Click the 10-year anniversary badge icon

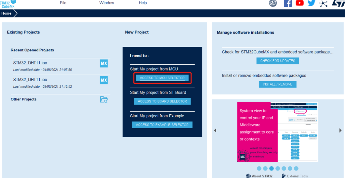[273, 3]
